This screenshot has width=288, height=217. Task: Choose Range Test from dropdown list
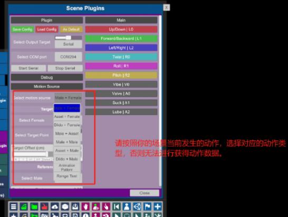pyautogui.click(x=67, y=176)
